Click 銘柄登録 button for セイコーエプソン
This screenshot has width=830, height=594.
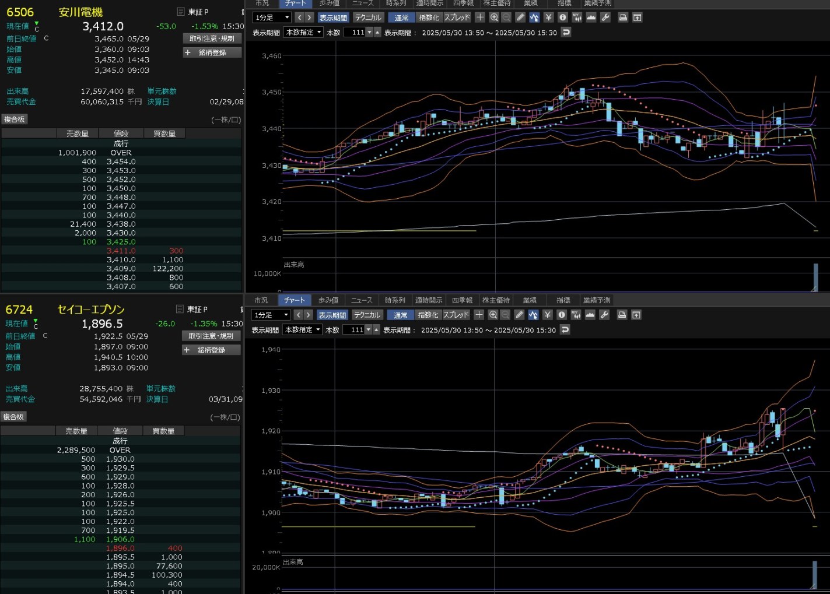tap(211, 350)
